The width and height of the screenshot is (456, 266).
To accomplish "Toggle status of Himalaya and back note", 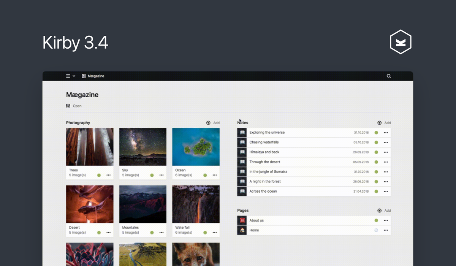I will point(376,152).
